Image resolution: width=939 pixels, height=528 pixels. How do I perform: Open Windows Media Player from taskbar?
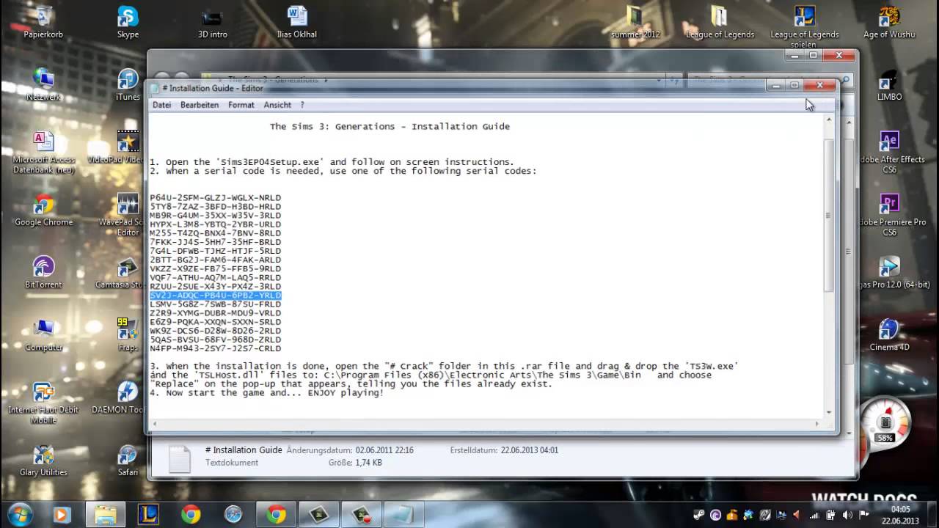click(62, 515)
